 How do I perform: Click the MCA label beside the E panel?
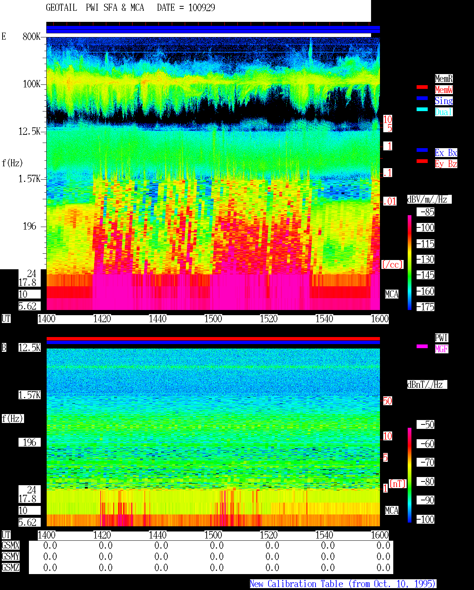coord(392,294)
